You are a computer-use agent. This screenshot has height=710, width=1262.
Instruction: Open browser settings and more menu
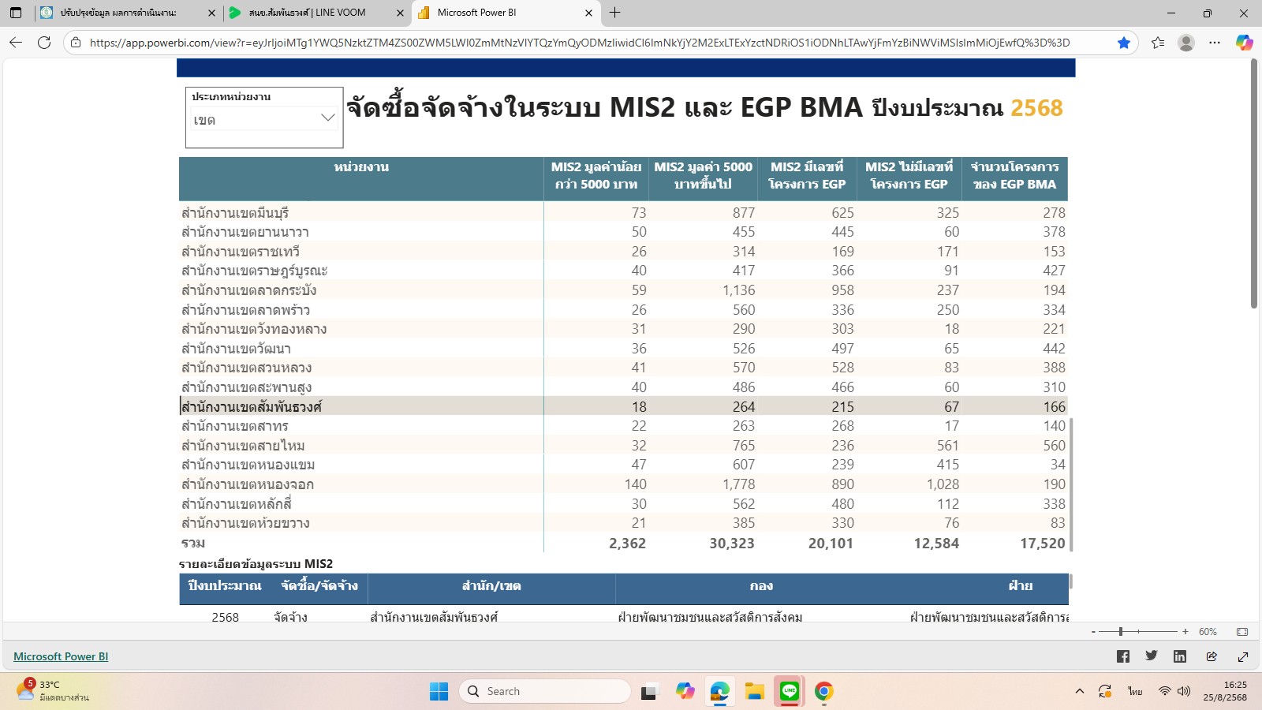[x=1215, y=43]
